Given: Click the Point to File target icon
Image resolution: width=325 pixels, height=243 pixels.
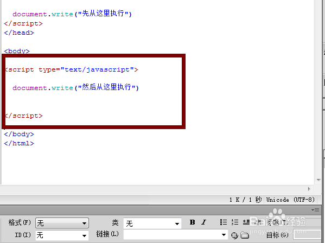Looking at the screenshot, I should [234, 235].
